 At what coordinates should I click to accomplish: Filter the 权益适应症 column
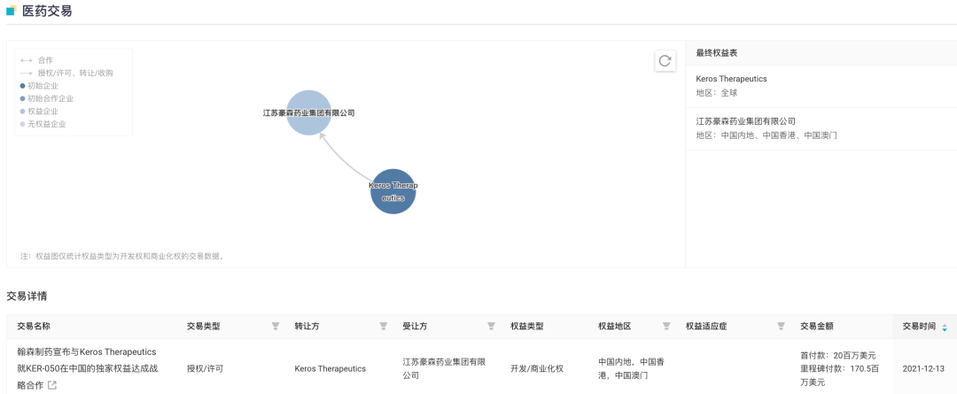click(x=781, y=327)
